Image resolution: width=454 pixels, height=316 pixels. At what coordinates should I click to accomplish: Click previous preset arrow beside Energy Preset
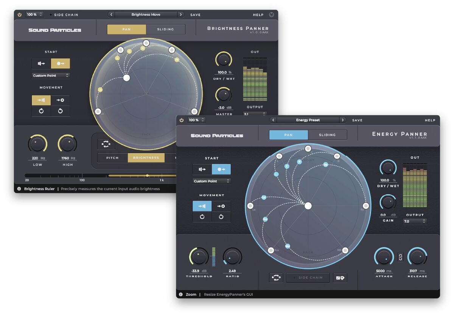point(273,120)
